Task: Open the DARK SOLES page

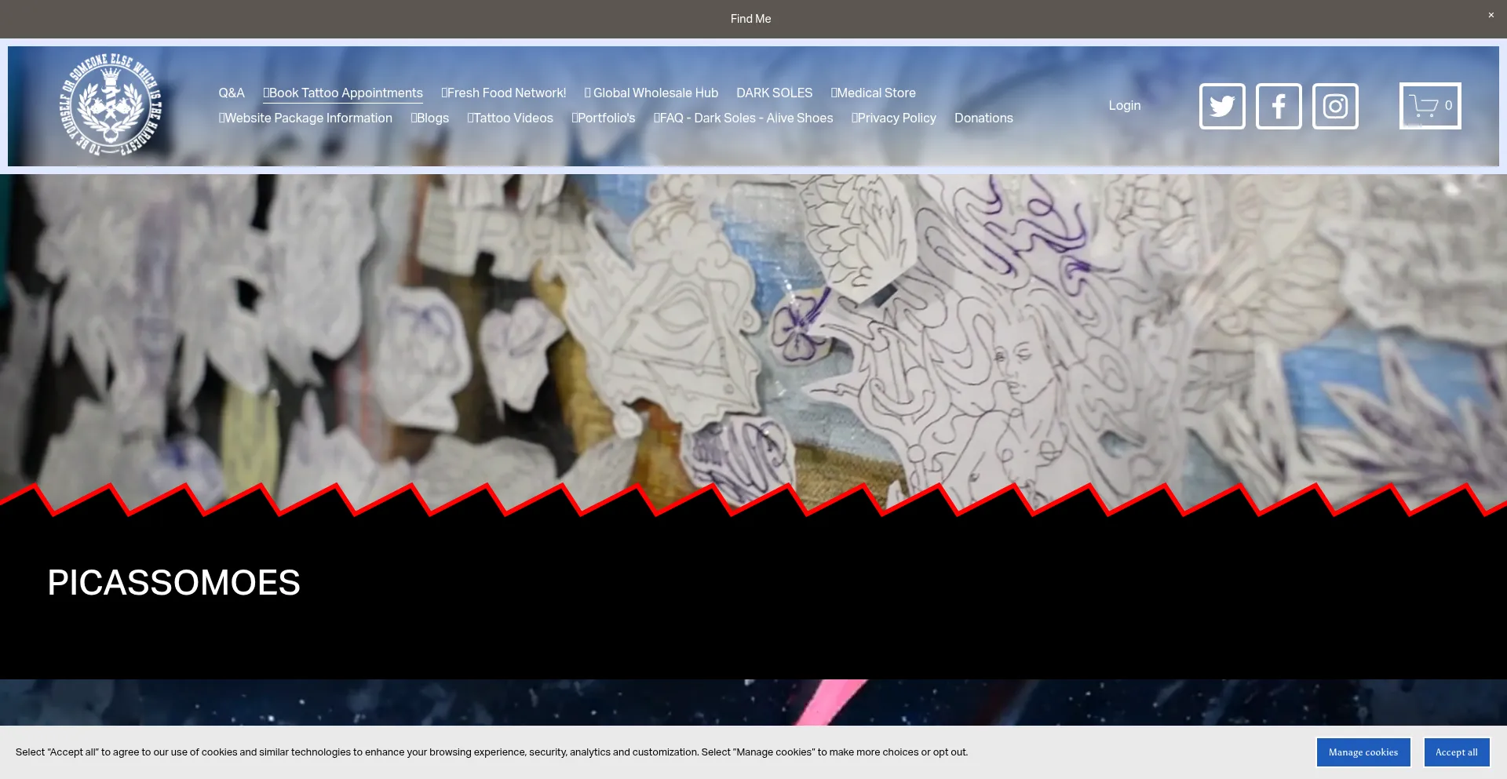Action: [x=774, y=93]
